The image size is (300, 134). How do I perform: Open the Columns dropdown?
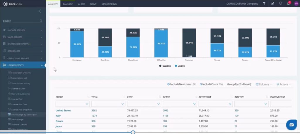pyautogui.click(x=264, y=84)
